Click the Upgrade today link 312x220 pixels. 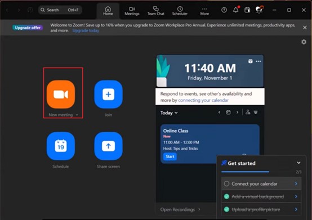click(x=86, y=30)
